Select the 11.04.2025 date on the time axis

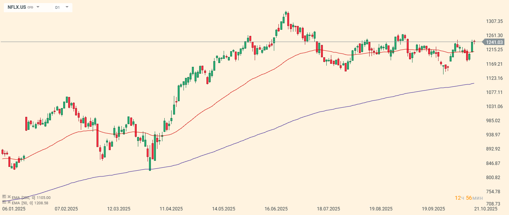click(171, 209)
